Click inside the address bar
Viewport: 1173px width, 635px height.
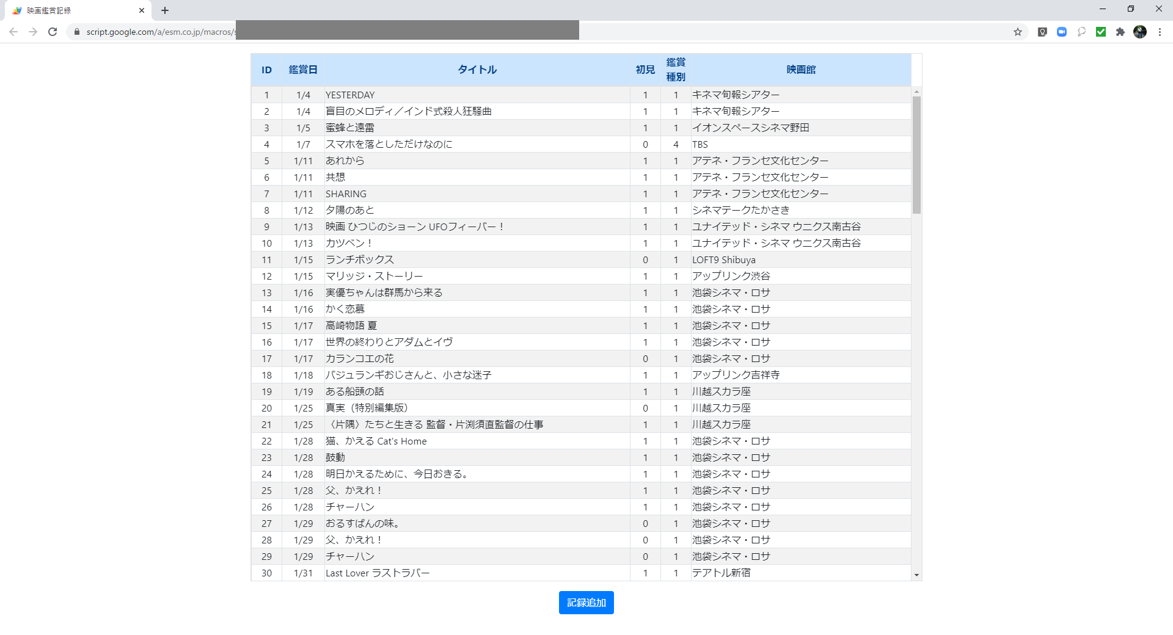tap(428, 31)
